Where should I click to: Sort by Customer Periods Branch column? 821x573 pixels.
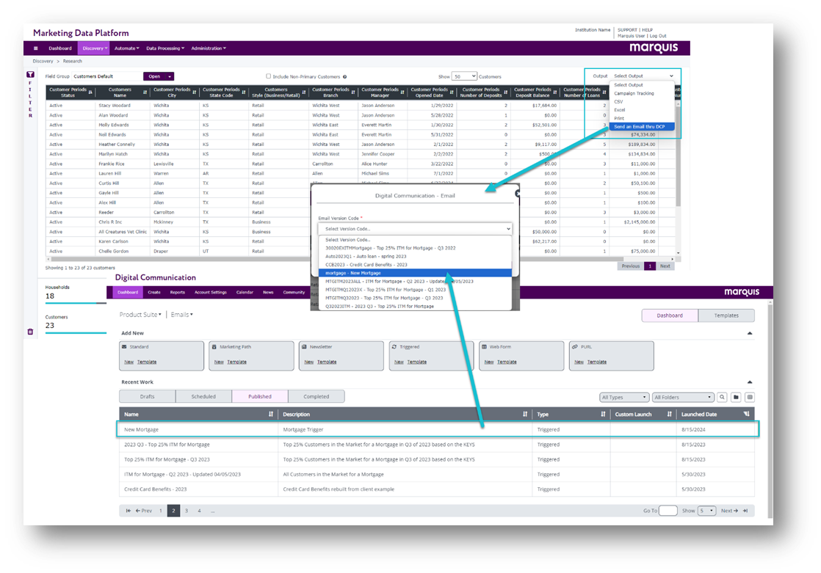point(353,92)
